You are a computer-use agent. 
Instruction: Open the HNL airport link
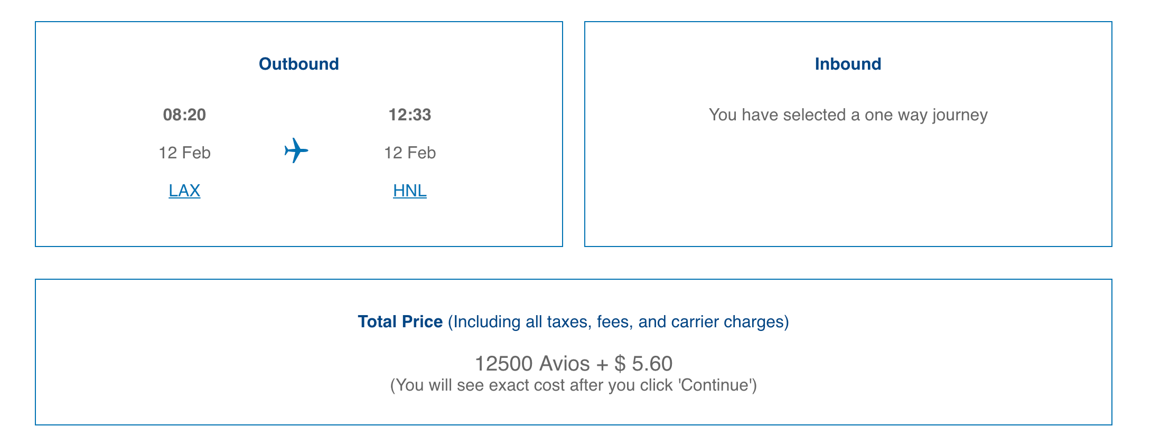click(410, 191)
